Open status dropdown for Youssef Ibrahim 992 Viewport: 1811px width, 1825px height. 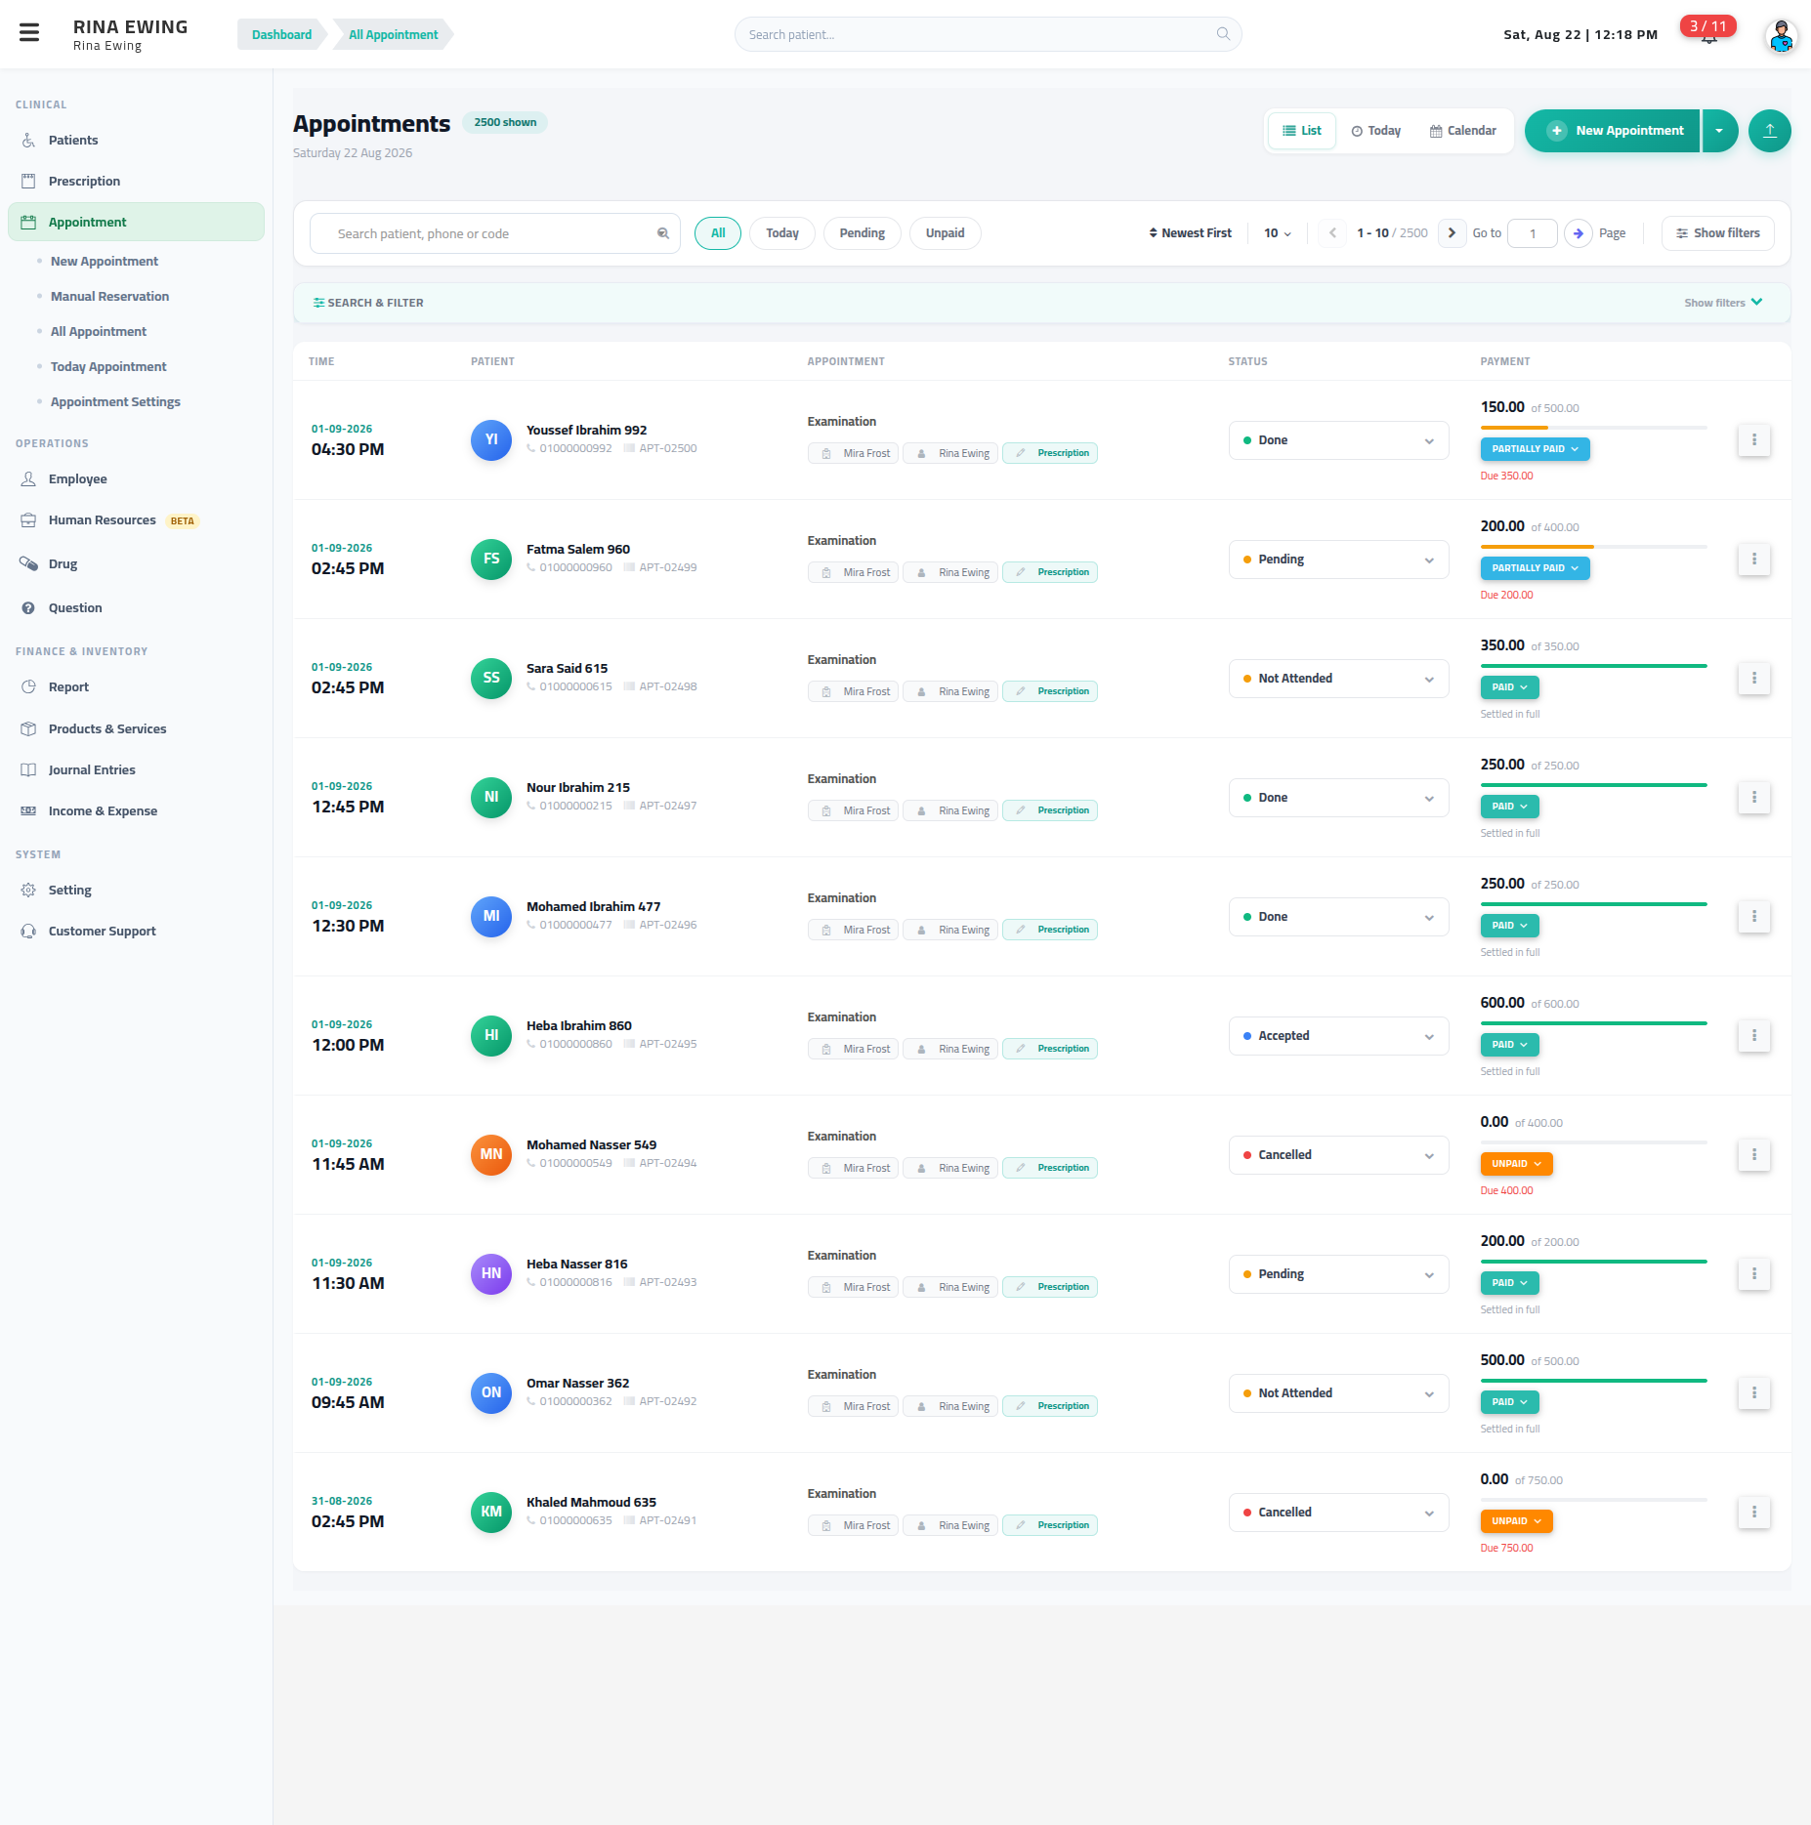(x=1338, y=440)
